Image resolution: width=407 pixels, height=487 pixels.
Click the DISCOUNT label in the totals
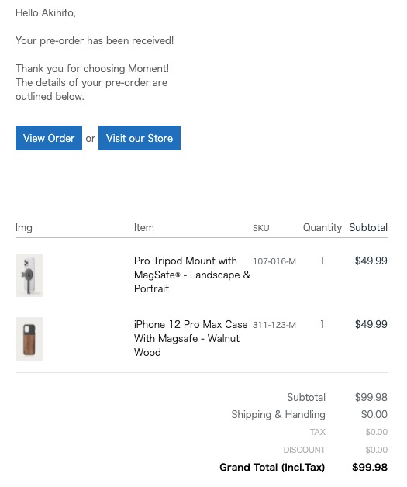pos(304,450)
